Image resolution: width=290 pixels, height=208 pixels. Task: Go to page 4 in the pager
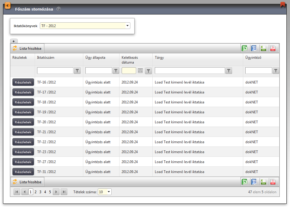45,192
